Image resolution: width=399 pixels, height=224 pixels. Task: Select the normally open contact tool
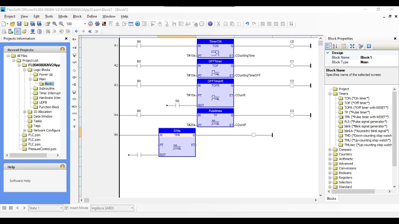pos(74,40)
